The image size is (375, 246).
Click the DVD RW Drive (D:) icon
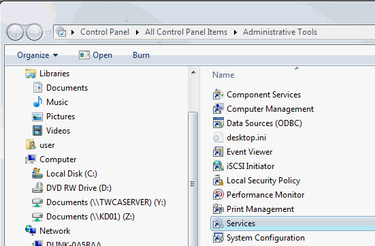tap(37, 187)
